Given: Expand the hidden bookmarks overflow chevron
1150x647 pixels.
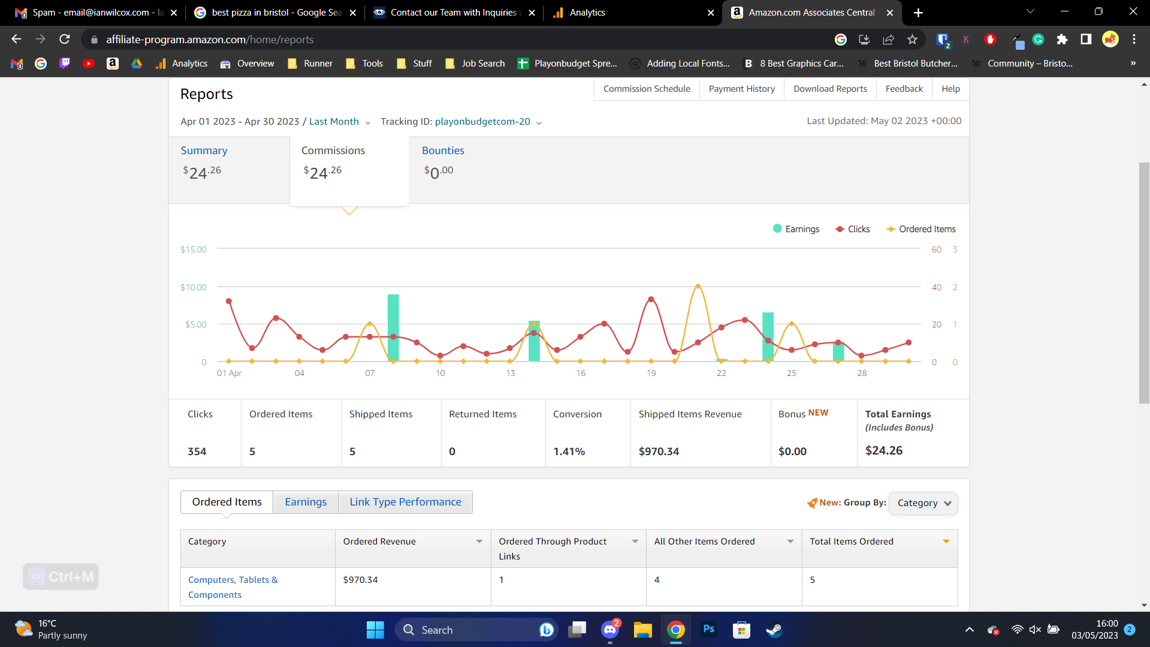Looking at the screenshot, I should pyautogui.click(x=1133, y=64).
